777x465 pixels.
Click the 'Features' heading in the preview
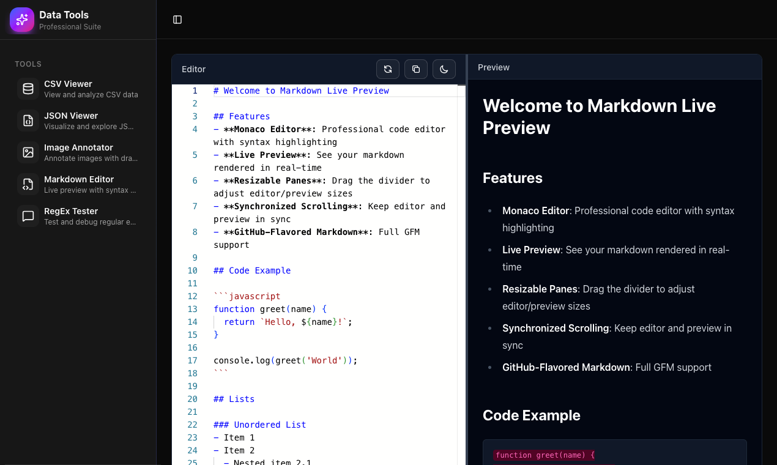click(512, 178)
